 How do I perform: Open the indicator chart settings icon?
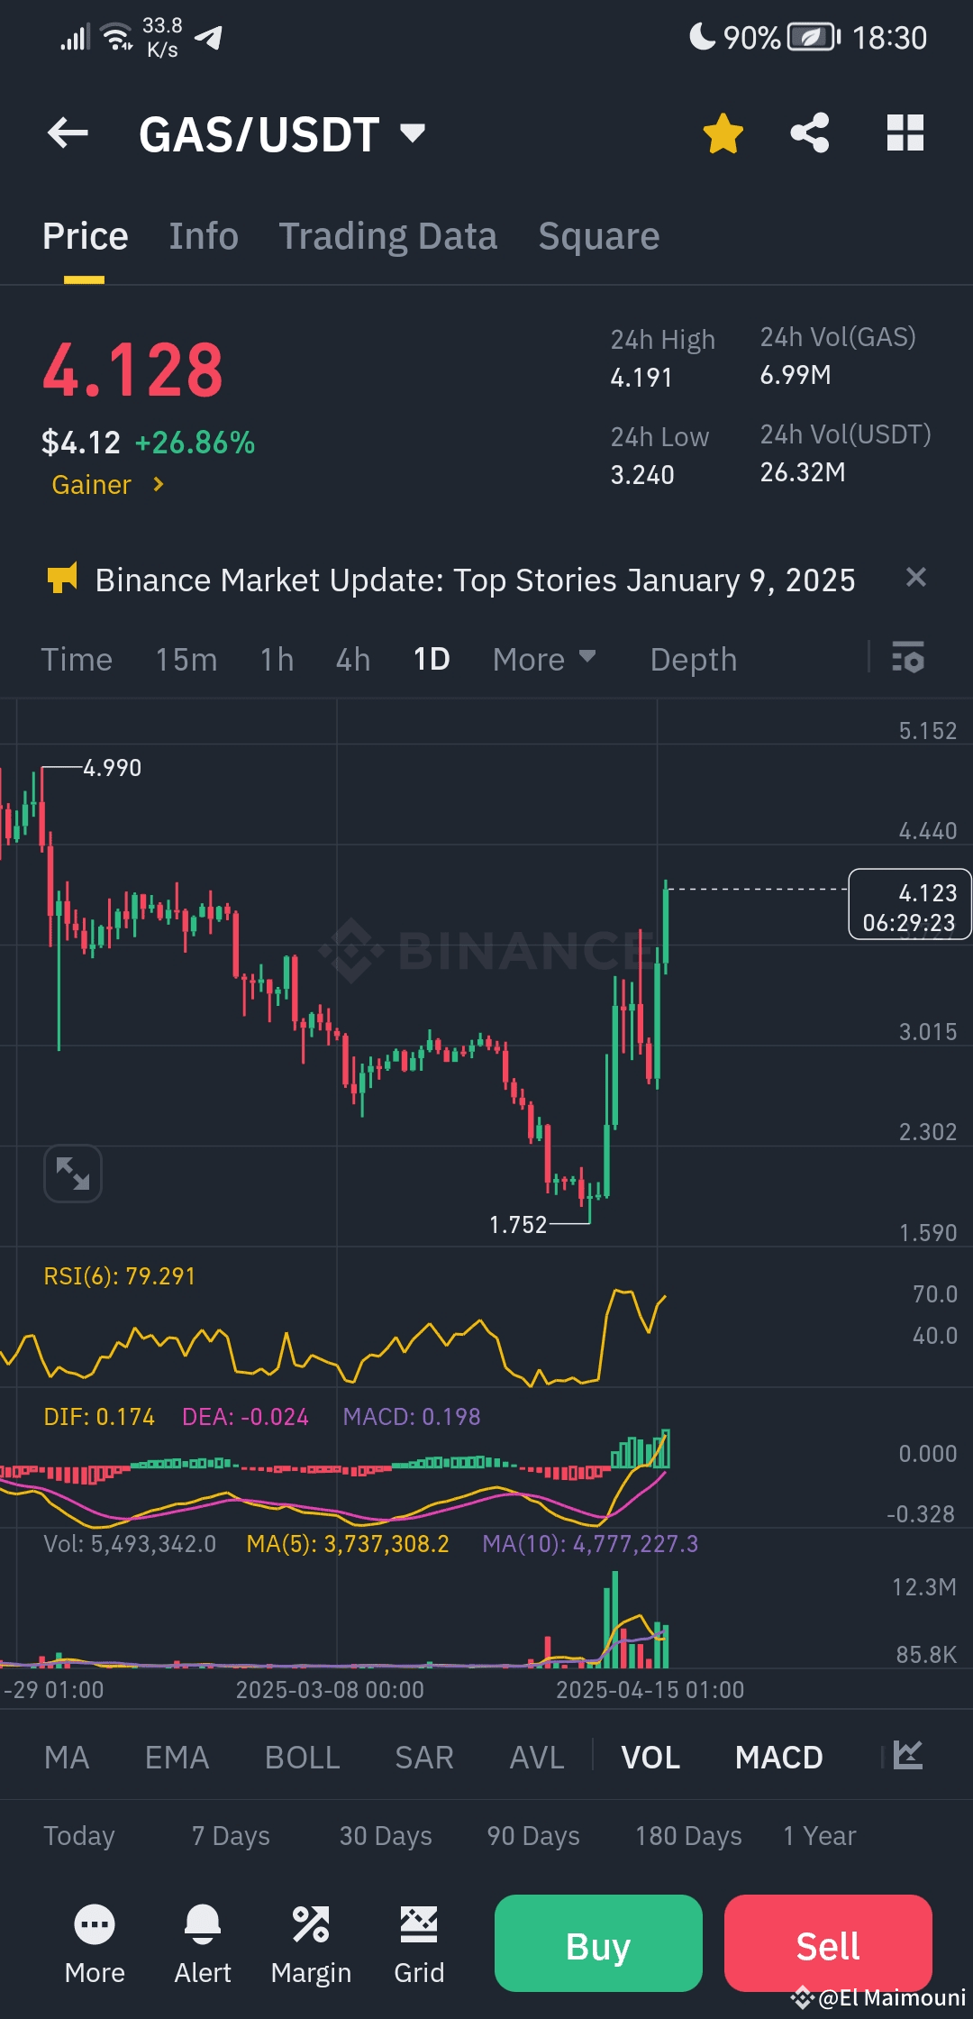(907, 1755)
